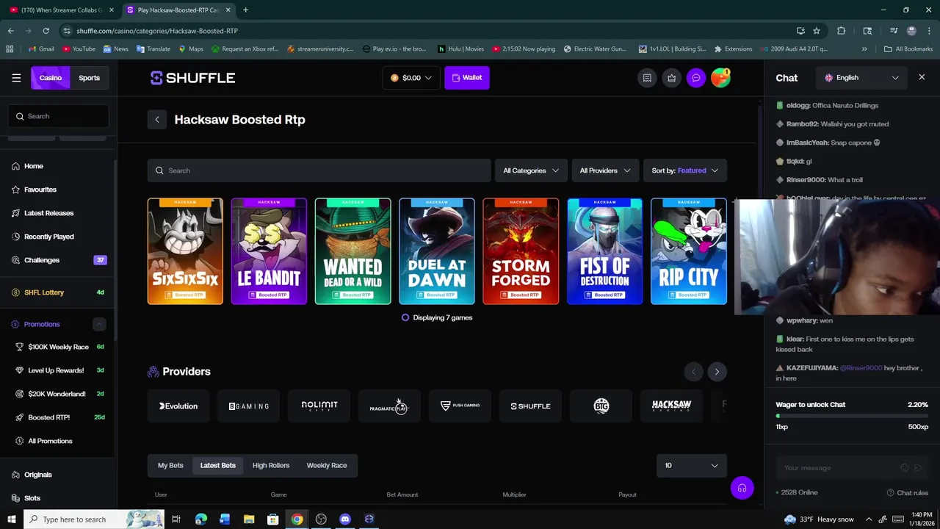This screenshot has height=529, width=940.
Task: Select the BTG provider
Action: point(601,406)
